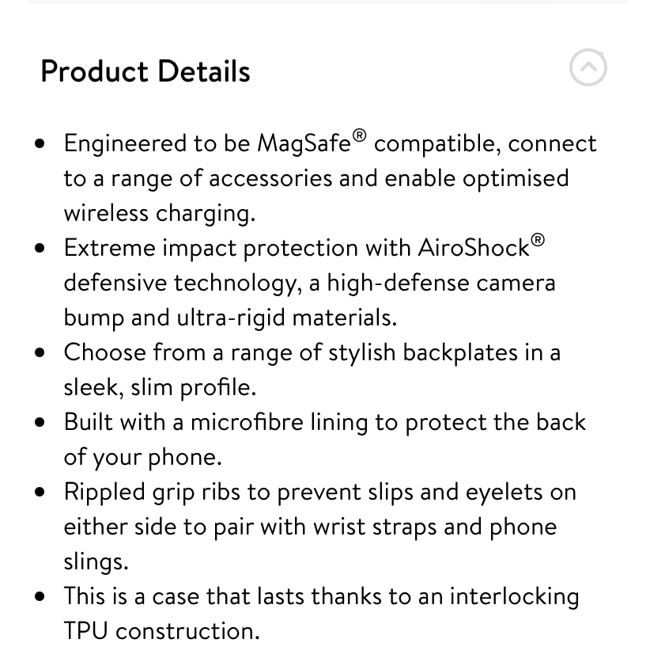Image resolution: width=650 pixels, height=662 pixels.
Task: Click the MagSafe registered trademark symbol
Action: pos(359,135)
